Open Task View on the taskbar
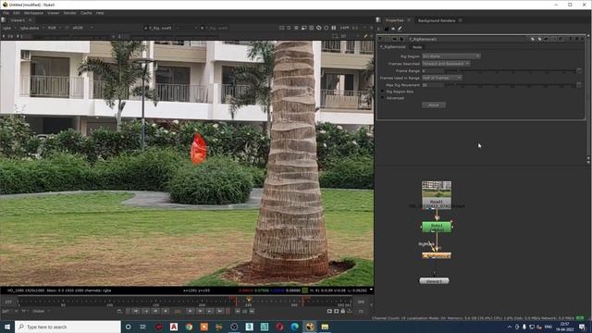Screen dimensions: 592x333 click(x=143, y=327)
